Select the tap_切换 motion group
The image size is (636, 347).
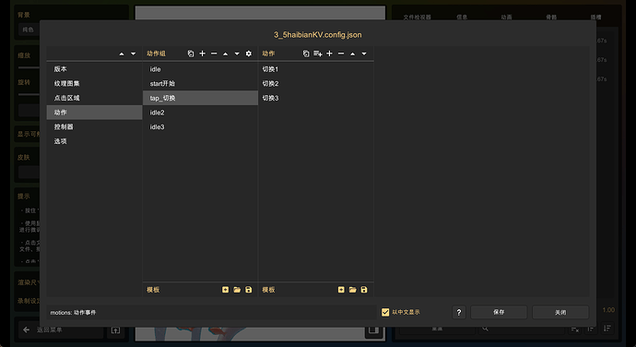[200, 98]
